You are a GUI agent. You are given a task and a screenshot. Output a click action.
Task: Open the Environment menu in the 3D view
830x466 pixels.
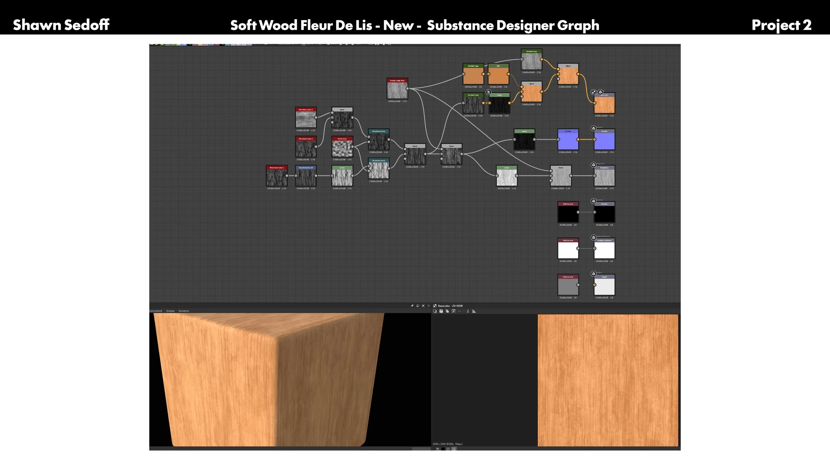point(156,311)
